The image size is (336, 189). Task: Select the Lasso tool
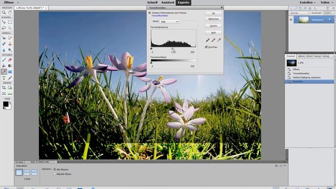(4, 28)
